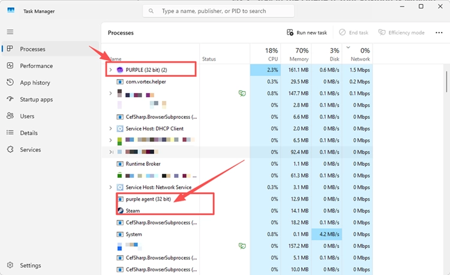450x275 pixels.
Task: Click the Processes grid icon in sidebar
Action: pos(10,49)
